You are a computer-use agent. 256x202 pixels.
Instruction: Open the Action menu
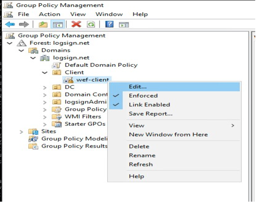coord(50,14)
